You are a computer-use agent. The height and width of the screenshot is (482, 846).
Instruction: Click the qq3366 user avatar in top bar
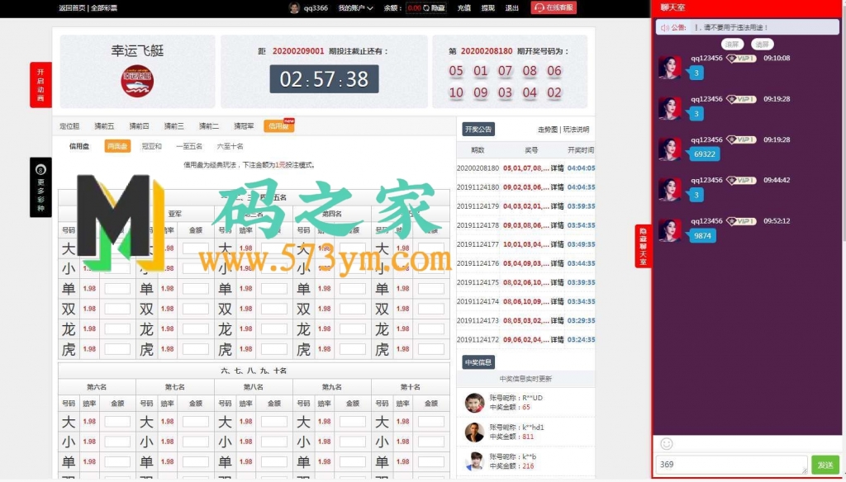pyautogui.click(x=294, y=7)
